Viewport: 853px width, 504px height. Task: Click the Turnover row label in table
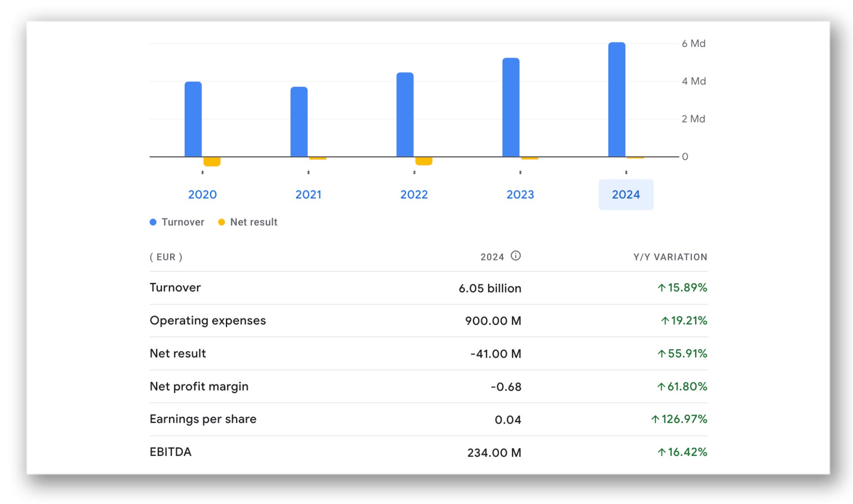[175, 287]
